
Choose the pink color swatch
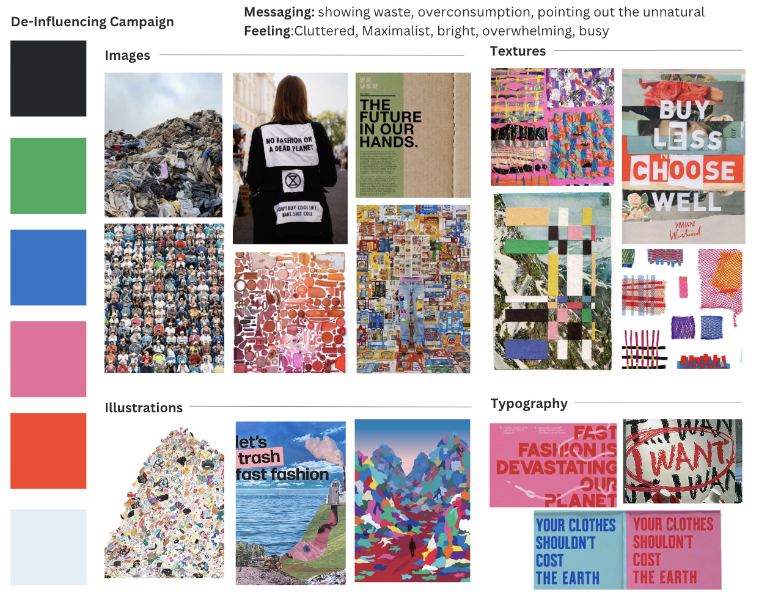click(48, 359)
